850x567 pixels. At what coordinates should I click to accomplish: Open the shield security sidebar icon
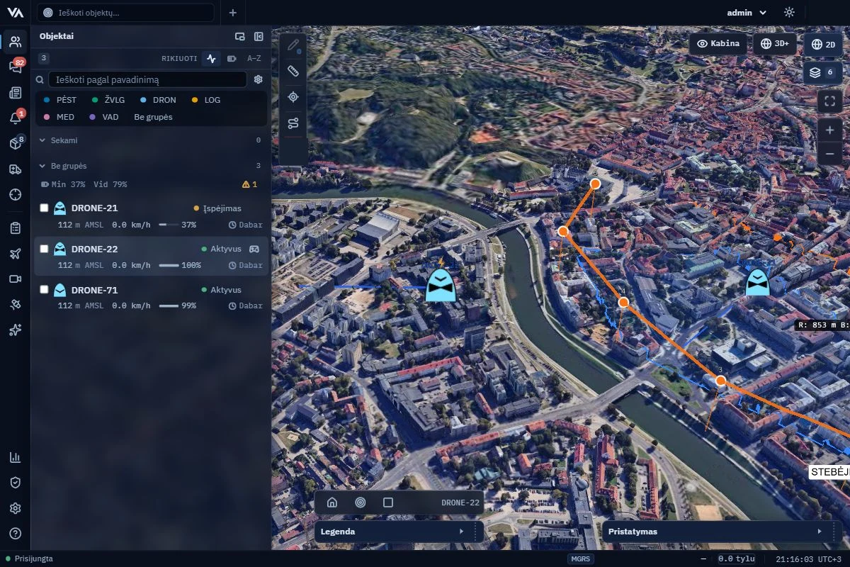click(x=15, y=483)
